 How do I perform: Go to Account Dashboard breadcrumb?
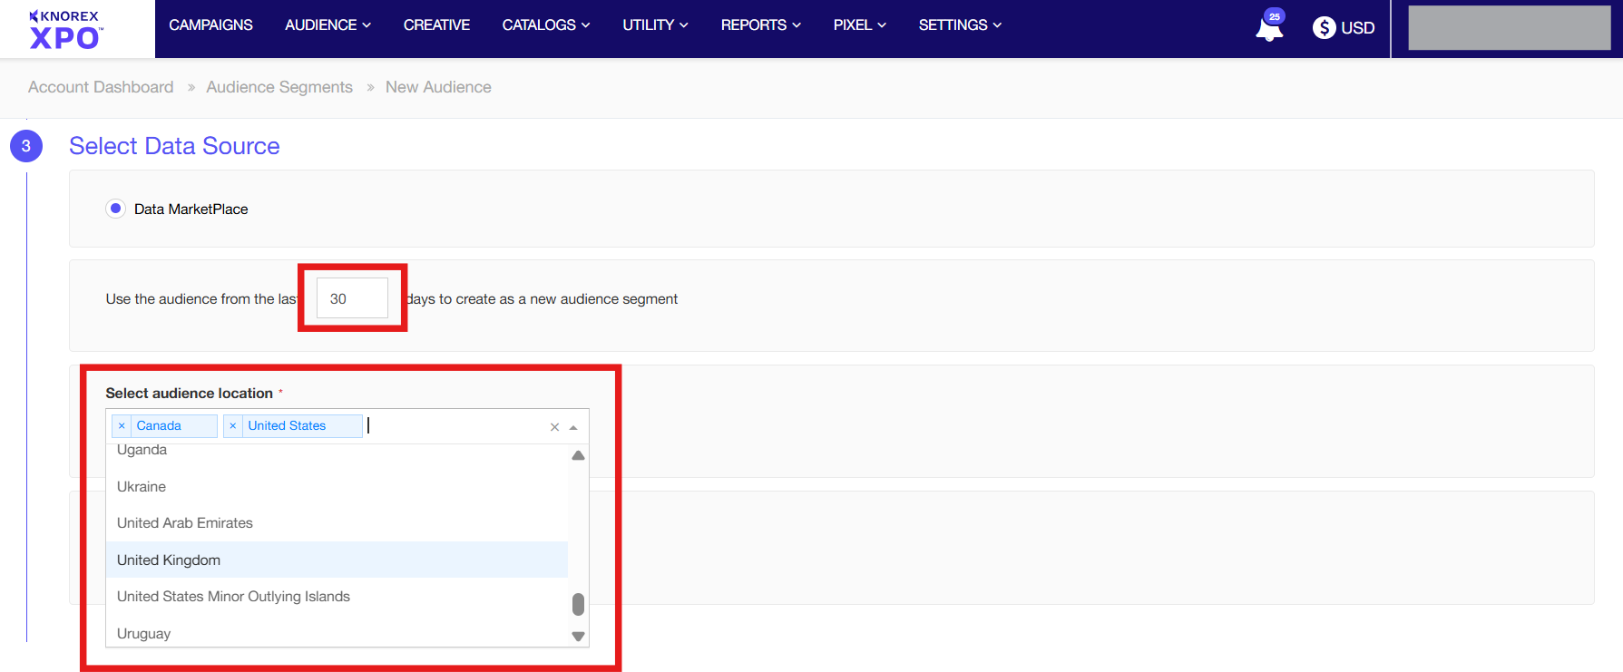pos(101,87)
